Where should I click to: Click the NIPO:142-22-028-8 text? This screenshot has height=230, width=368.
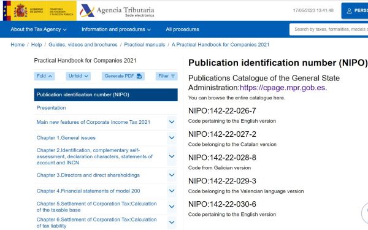pos(222,158)
